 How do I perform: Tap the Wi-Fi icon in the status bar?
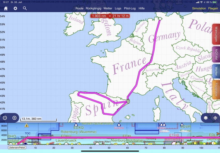coord(201,2)
